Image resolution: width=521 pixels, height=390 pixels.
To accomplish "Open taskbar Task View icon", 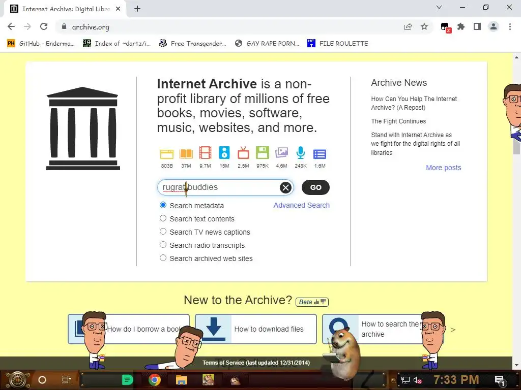I will point(67,380).
